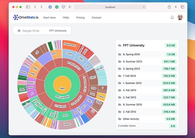Screen dimensions: 195x138
Task: Select the FPT University breadcrumb
Action: pos(58,31)
